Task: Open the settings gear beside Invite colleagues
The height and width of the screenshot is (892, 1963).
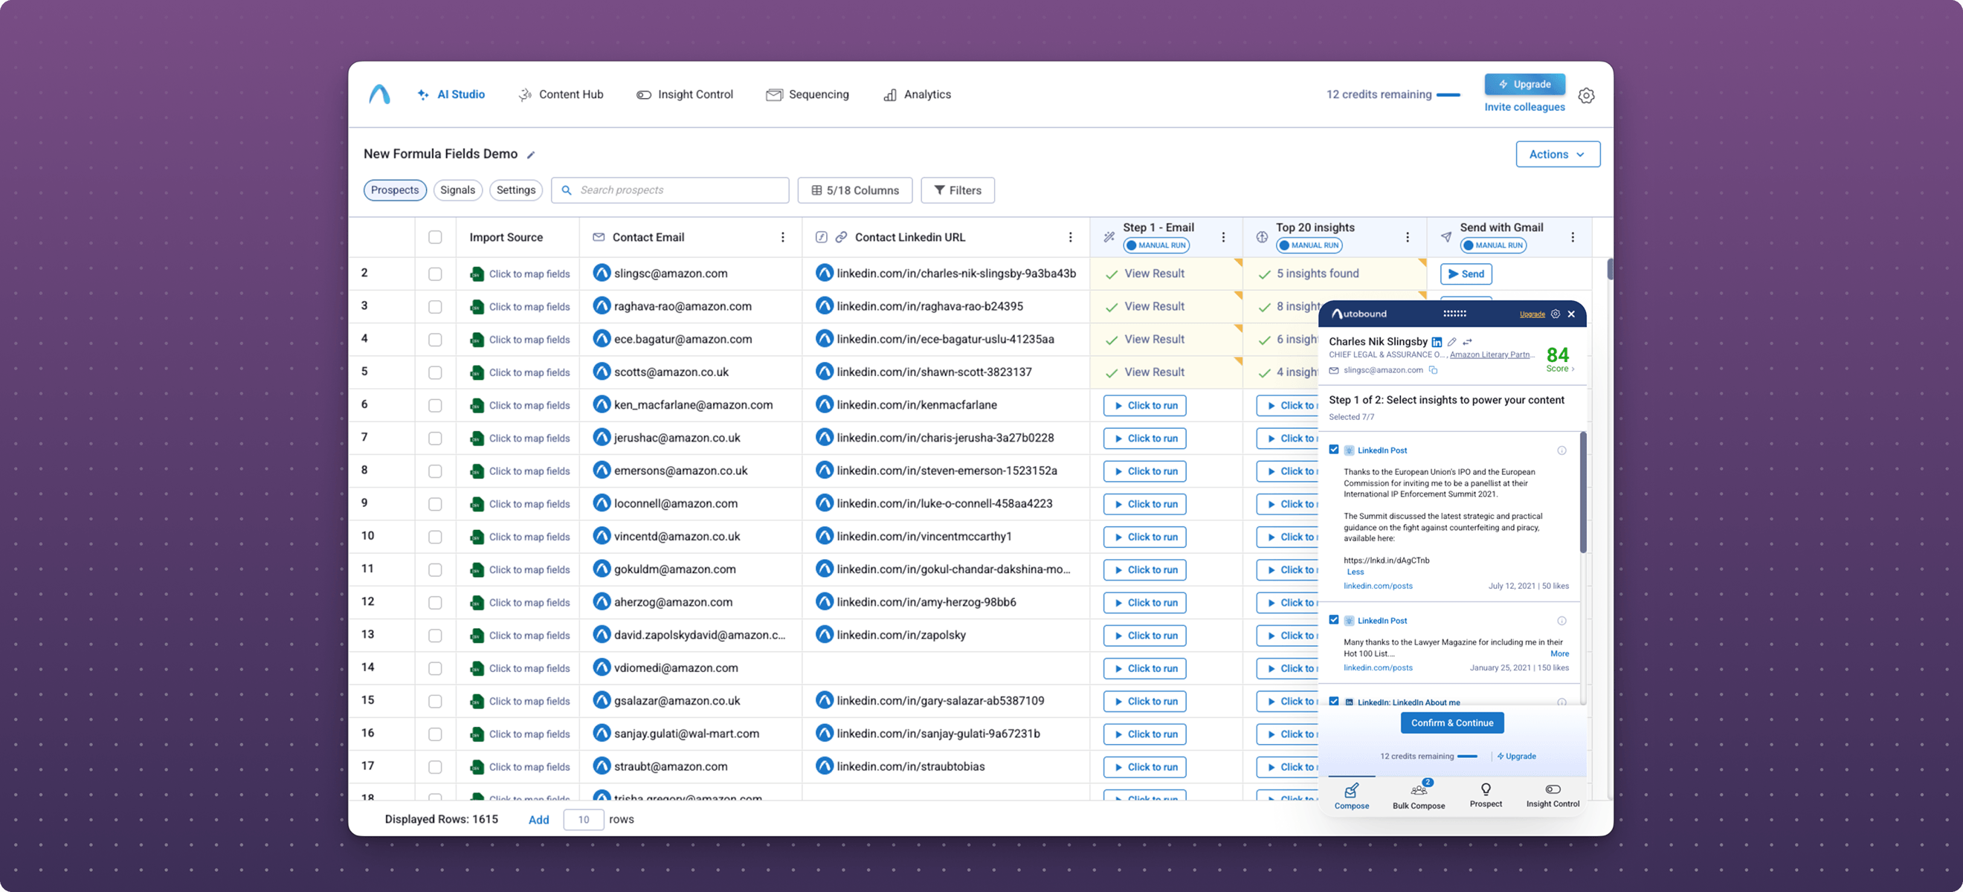Action: [x=1586, y=96]
